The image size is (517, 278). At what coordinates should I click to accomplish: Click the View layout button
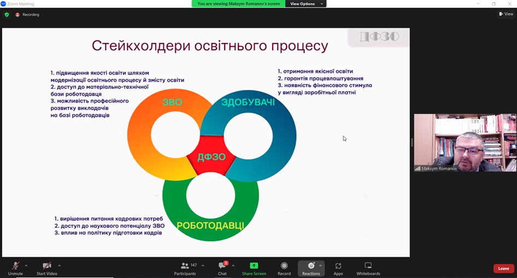point(506,14)
